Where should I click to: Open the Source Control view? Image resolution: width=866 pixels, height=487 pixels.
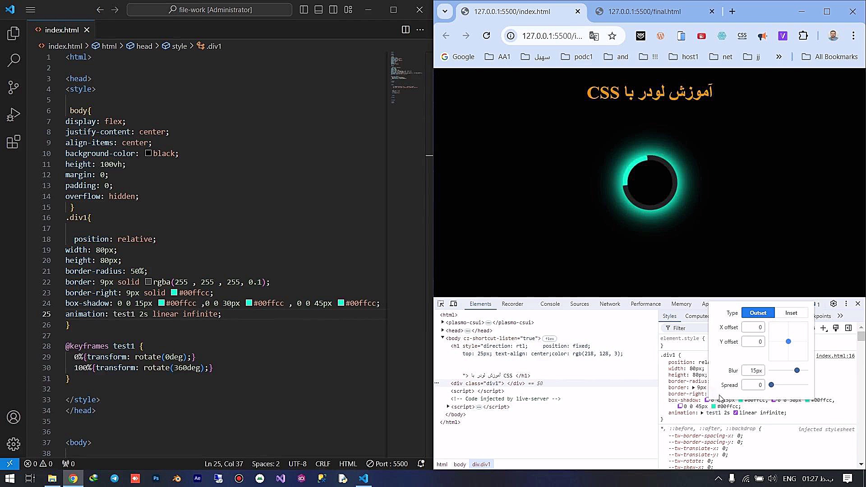[14, 87]
